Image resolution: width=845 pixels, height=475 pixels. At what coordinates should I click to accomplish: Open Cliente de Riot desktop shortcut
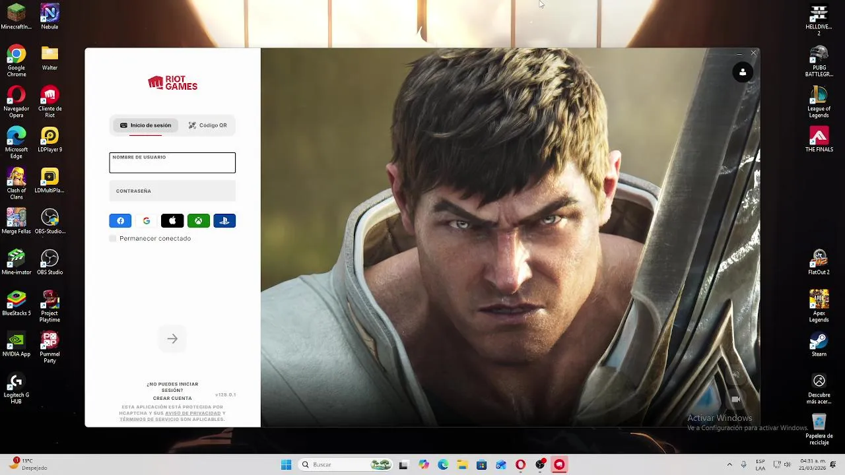click(x=50, y=102)
